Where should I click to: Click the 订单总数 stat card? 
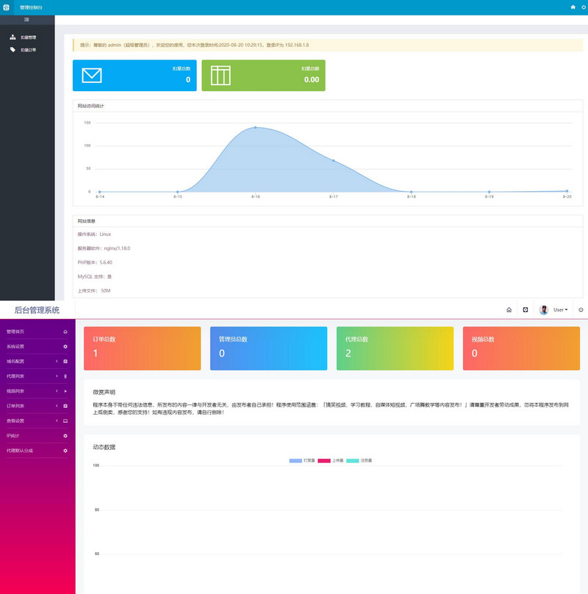pyautogui.click(x=142, y=348)
